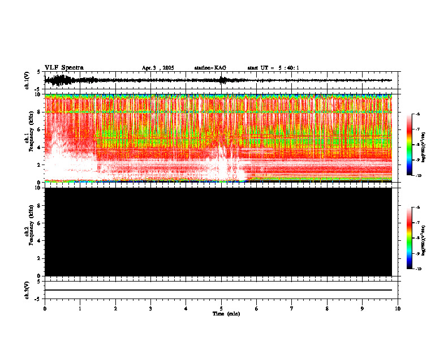Click the 'Time (min)' axis label
This screenshot has width=448, height=346.
click(226, 314)
